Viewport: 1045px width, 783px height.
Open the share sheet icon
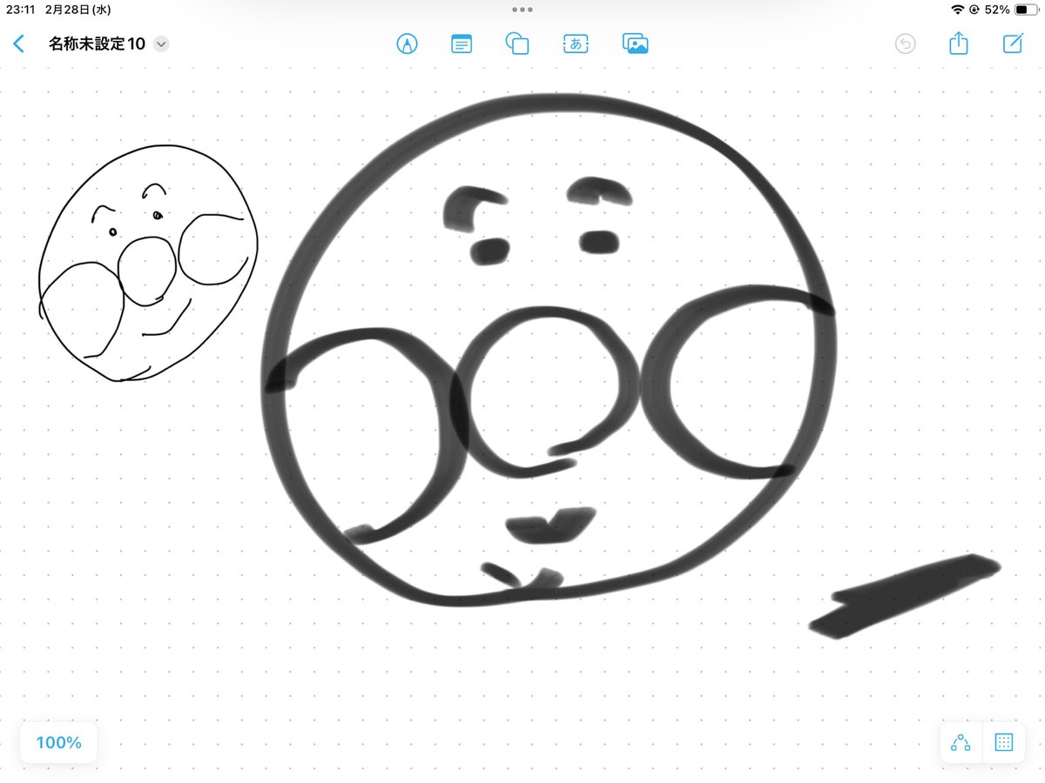pyautogui.click(x=959, y=43)
